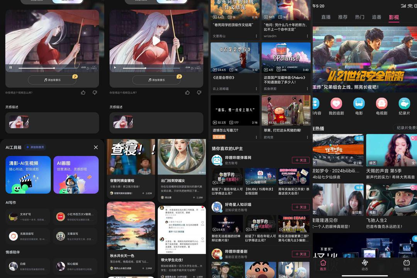
Task: Tap the 纪录片 whale icon
Action: tap(404, 103)
